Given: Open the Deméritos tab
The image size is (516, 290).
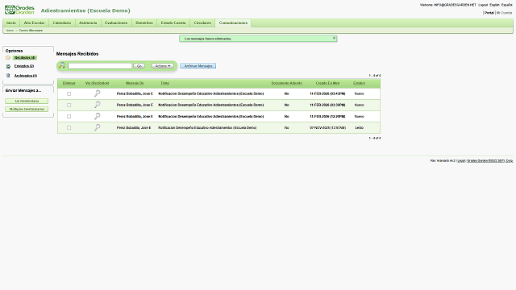Looking at the screenshot, I should coord(144,23).
